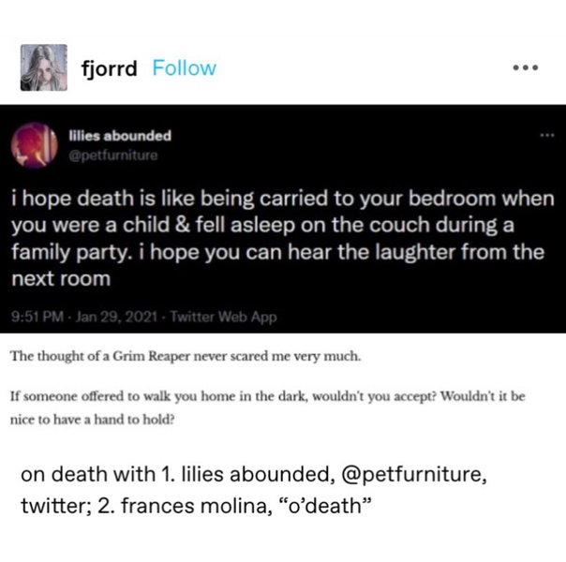
Task: Open fjorrd's profile avatar
Action: click(44, 67)
